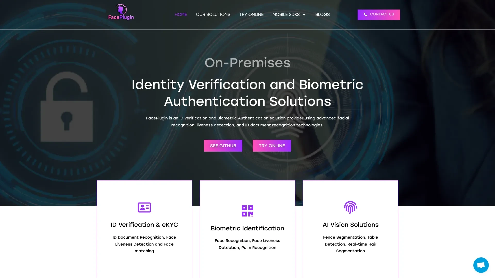Image resolution: width=495 pixels, height=278 pixels.
Task: Click the phone icon in Contact Us button
Action: 365,15
